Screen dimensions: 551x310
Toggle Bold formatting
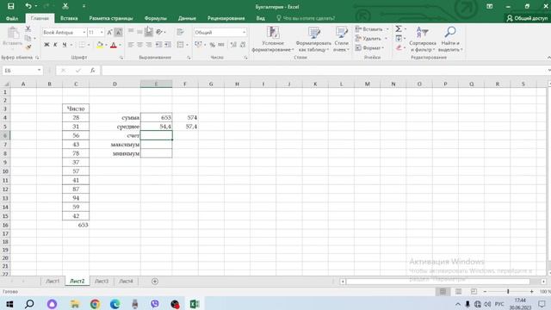coord(46,45)
